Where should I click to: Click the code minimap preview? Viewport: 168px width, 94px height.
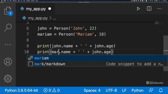click(157, 23)
